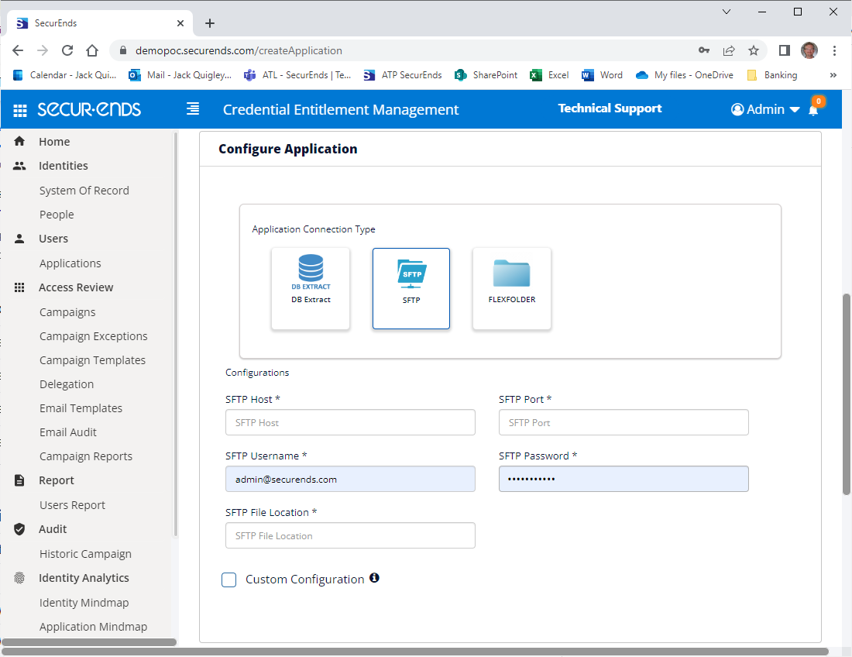This screenshot has width=852, height=657.
Task: Click the SFTP Password field
Action: (624, 479)
